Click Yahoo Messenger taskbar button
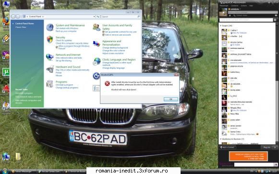The height and width of the screenshot is (174, 279). (x=24, y=172)
